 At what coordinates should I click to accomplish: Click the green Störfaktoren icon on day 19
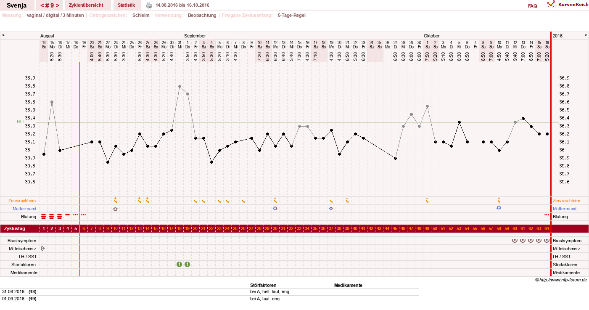(188, 265)
